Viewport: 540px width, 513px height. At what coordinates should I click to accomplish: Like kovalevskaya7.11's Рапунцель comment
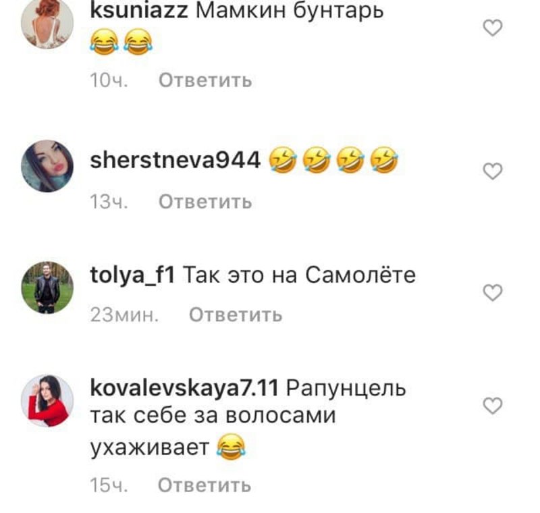tap(493, 406)
